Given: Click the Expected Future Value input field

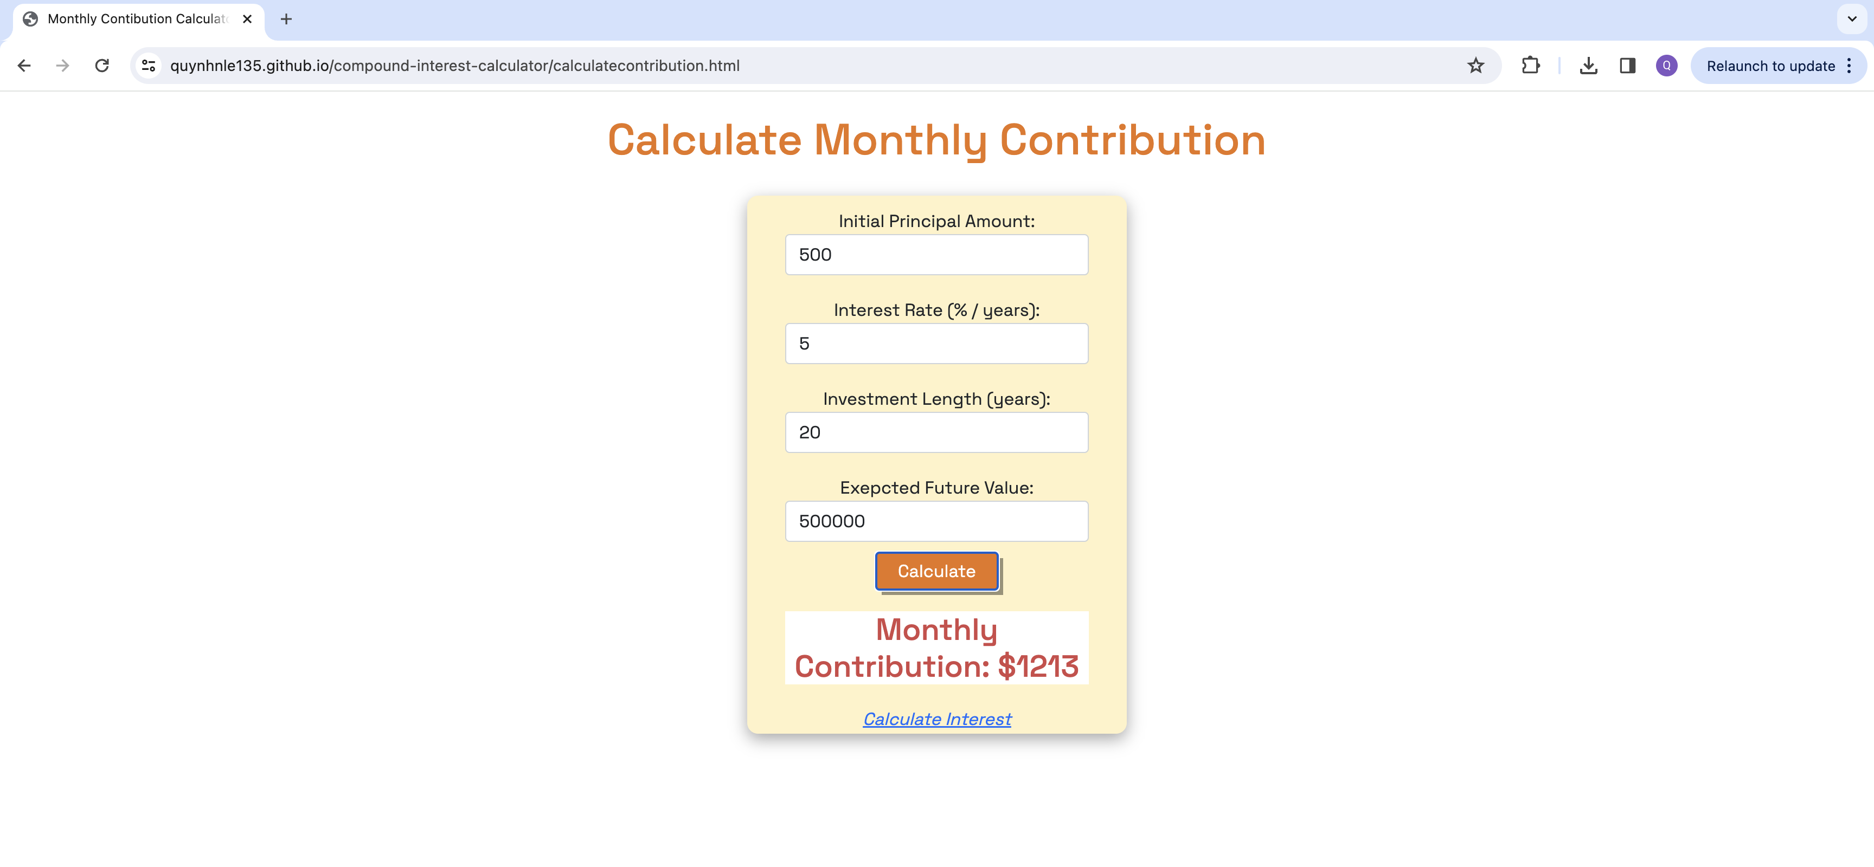Looking at the screenshot, I should 936,521.
